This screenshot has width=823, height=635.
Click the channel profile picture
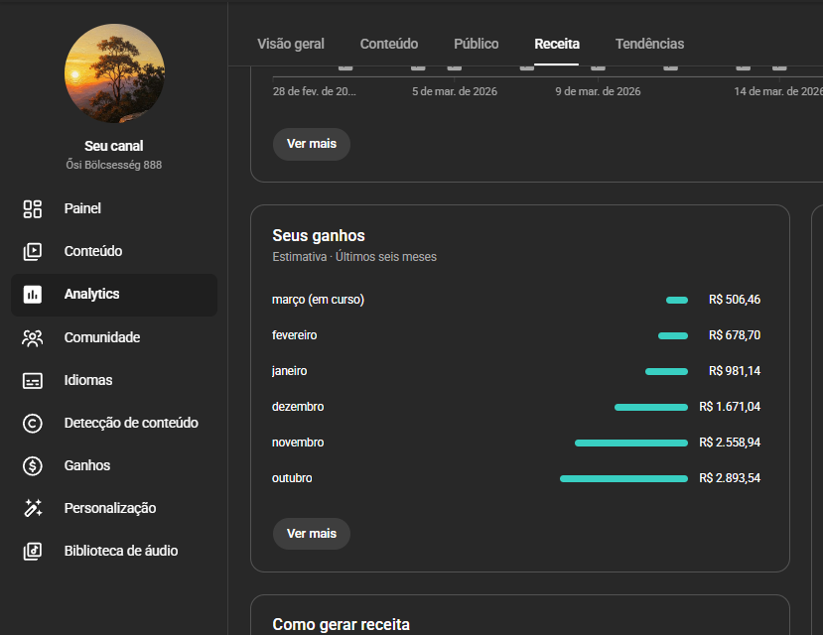114,74
